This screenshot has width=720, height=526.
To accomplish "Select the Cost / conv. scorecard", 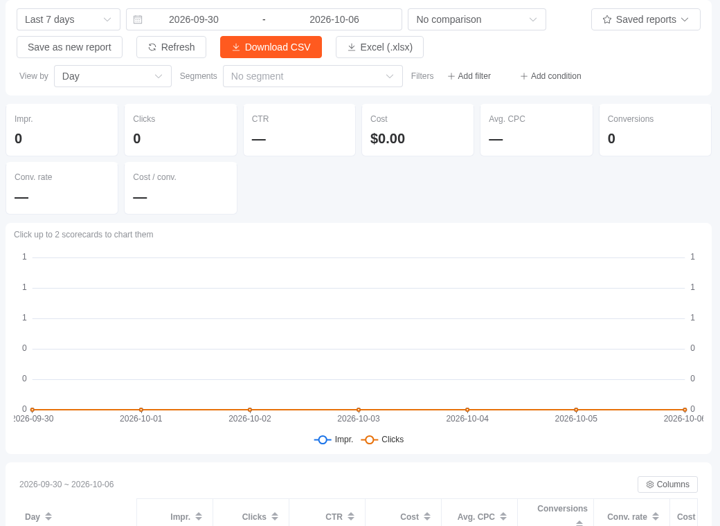I will [x=181, y=188].
